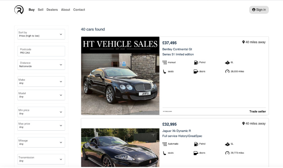Click the gearbox icon beside manual on the Bentley
This screenshot has width=283, height=168.
[x=165, y=62]
